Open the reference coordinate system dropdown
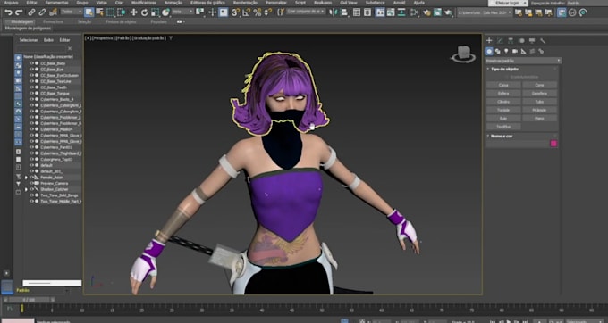 coord(182,12)
